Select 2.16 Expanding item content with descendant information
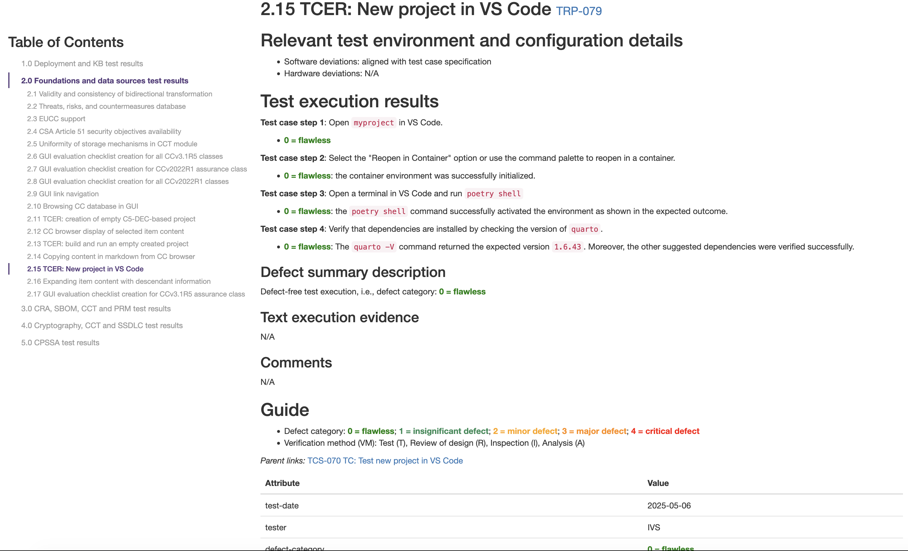 (119, 281)
